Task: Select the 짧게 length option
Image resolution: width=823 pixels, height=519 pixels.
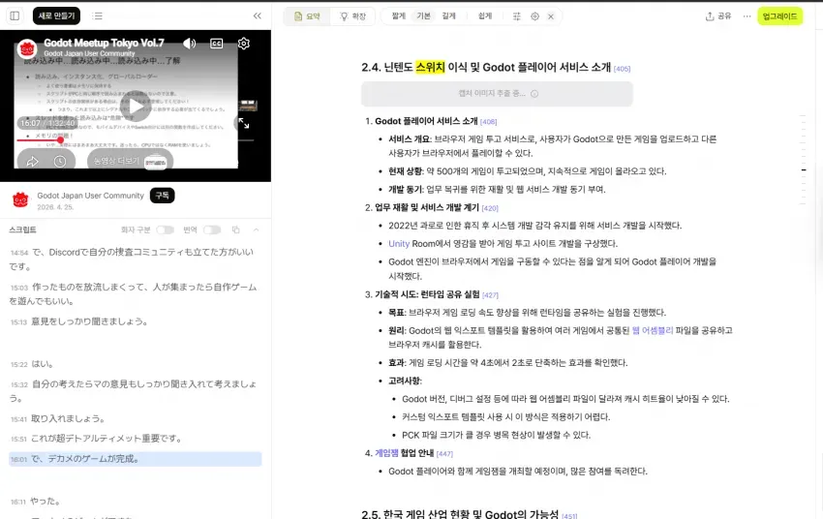Action: click(x=399, y=16)
